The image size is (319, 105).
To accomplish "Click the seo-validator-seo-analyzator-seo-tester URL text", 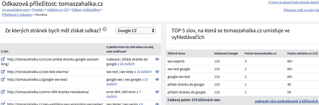I will 55,104.
